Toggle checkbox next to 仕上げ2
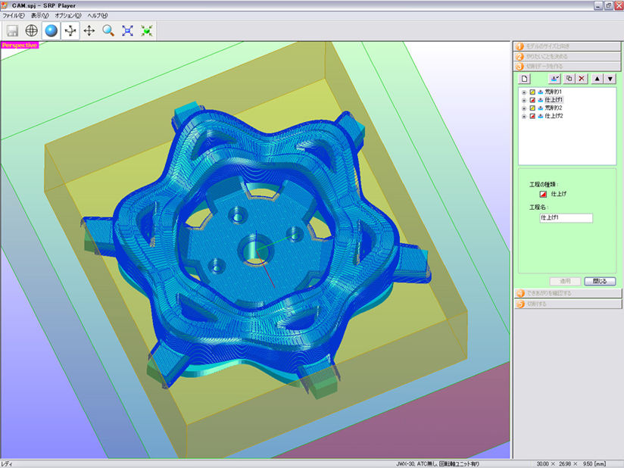Screen dimensions: 624x468 [x=532, y=117]
